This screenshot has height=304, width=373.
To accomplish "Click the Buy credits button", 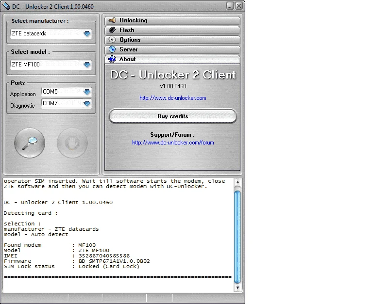I will coord(173,116).
